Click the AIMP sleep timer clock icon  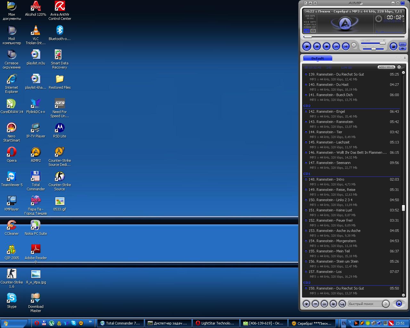coord(379,19)
